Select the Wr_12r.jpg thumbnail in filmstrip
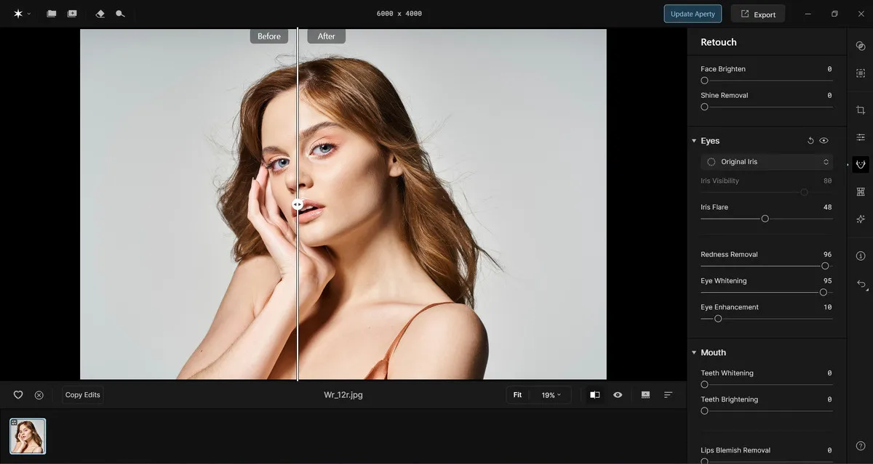This screenshot has width=873, height=464. point(28,436)
